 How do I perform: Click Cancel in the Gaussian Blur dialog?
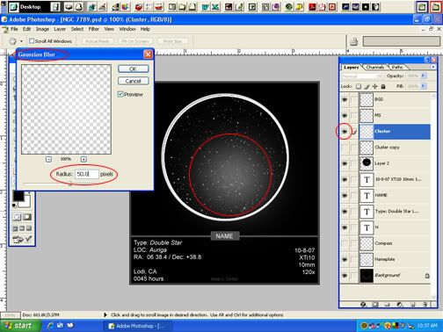133,81
